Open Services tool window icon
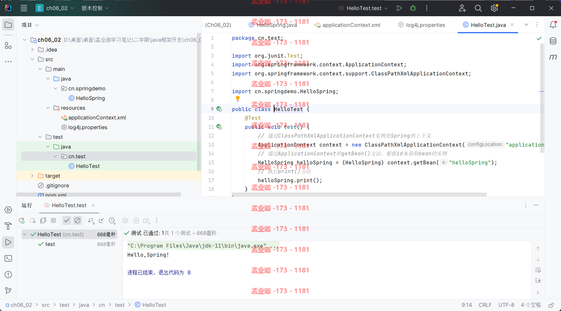Screen dimensions: 561x311 click(8, 210)
